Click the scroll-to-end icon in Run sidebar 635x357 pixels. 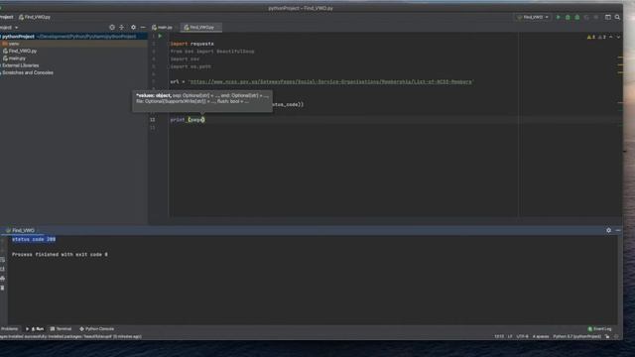[x=2, y=269]
